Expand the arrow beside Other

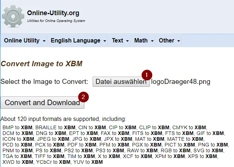point(178,41)
